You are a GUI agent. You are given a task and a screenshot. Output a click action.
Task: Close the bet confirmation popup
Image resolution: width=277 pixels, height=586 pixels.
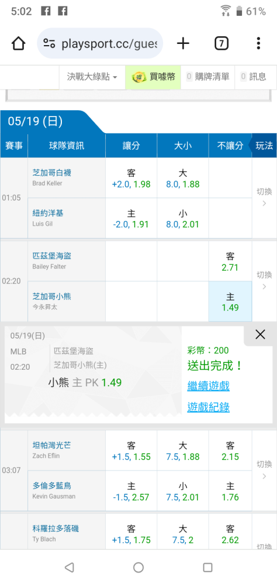(x=260, y=335)
